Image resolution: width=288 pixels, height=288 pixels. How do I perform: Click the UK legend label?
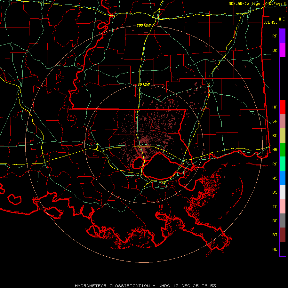(x=275, y=50)
